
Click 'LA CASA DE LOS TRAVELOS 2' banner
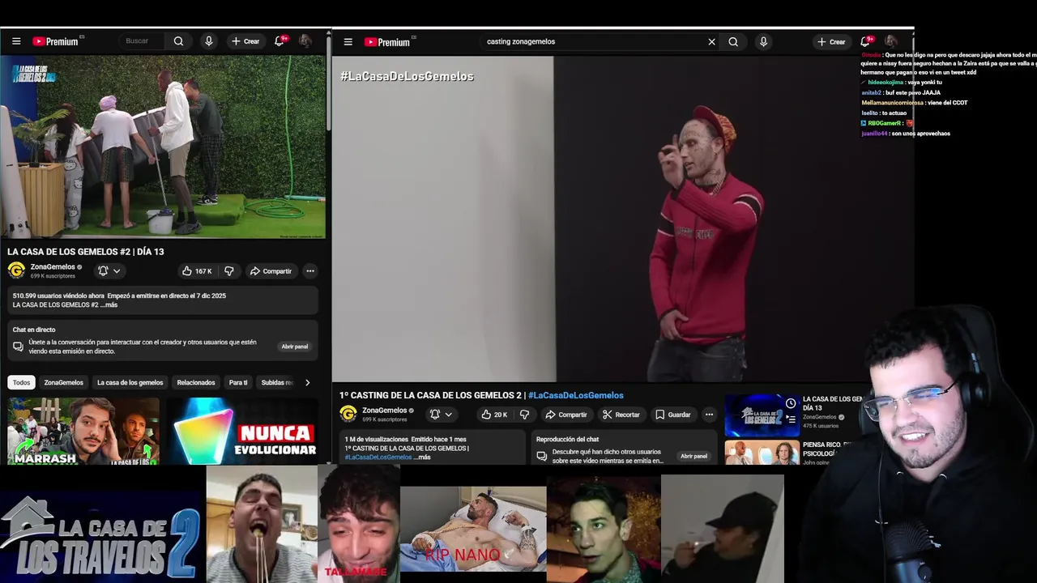tap(100, 535)
